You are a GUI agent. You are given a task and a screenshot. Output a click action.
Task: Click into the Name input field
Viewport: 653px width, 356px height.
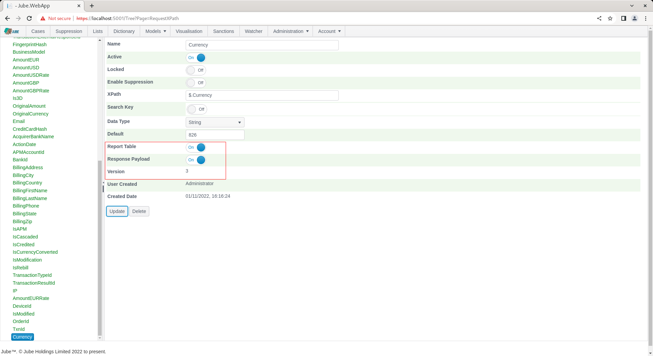[x=262, y=45]
